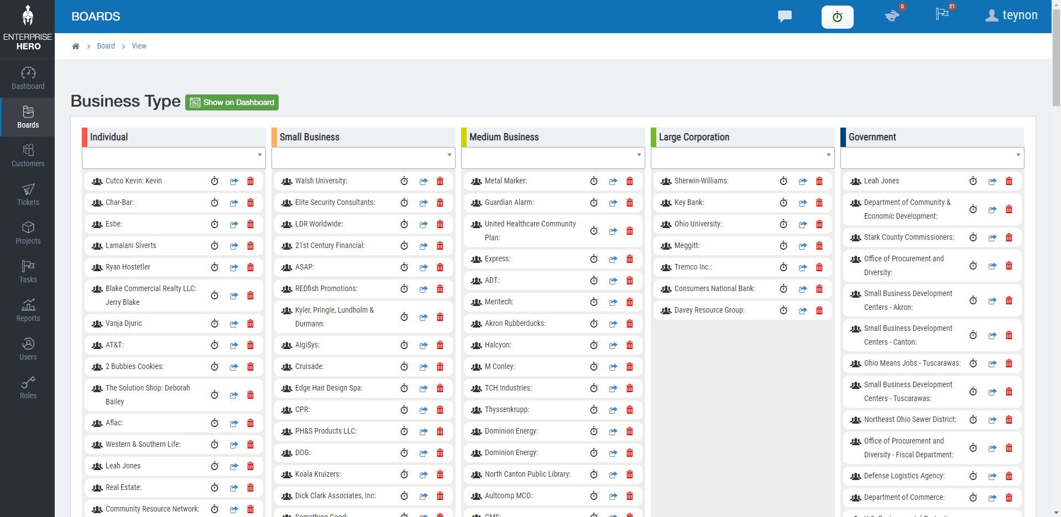This screenshot has height=517, width=1061.
Task: Share the Meggitt card
Action: click(803, 246)
